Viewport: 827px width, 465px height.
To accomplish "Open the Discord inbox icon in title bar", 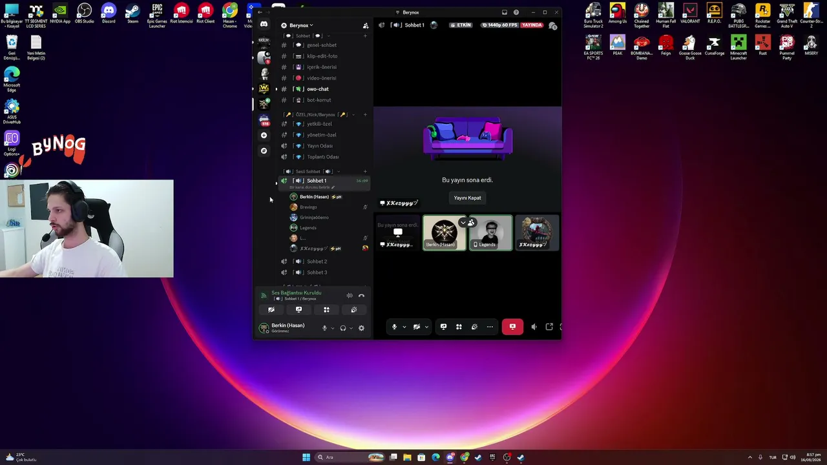I will pyautogui.click(x=504, y=12).
